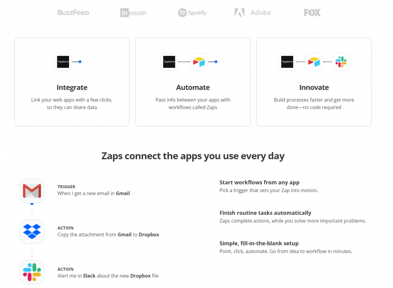Click the Airtable icon in Automate card
This screenshot has height=288, width=393.
[199, 62]
